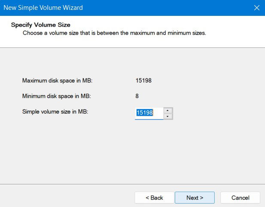Click the Simple volume size input field
The height and width of the screenshot is (207, 265).
tap(149, 113)
